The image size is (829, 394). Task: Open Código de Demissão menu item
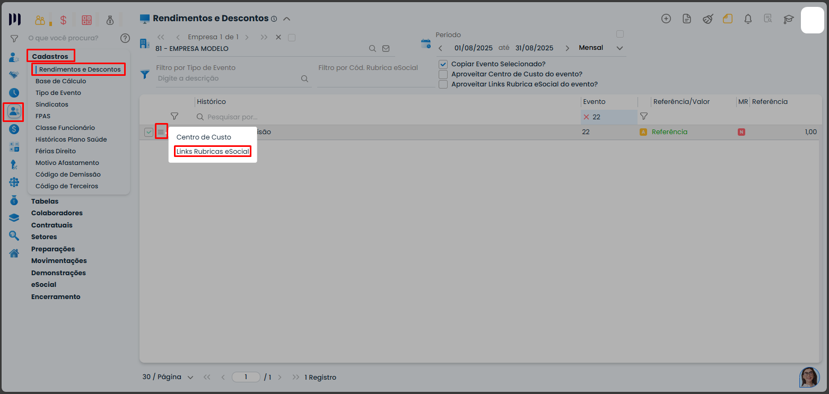tap(68, 174)
